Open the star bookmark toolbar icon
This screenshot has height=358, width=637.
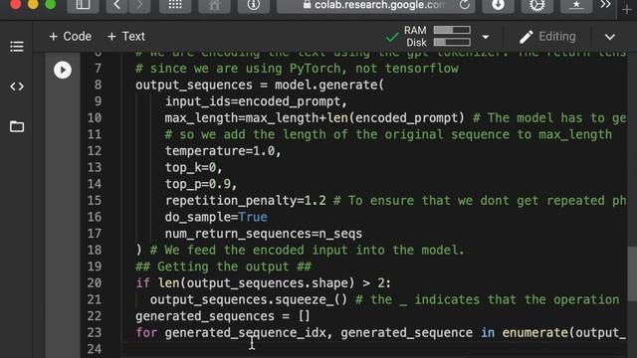tap(576, 5)
